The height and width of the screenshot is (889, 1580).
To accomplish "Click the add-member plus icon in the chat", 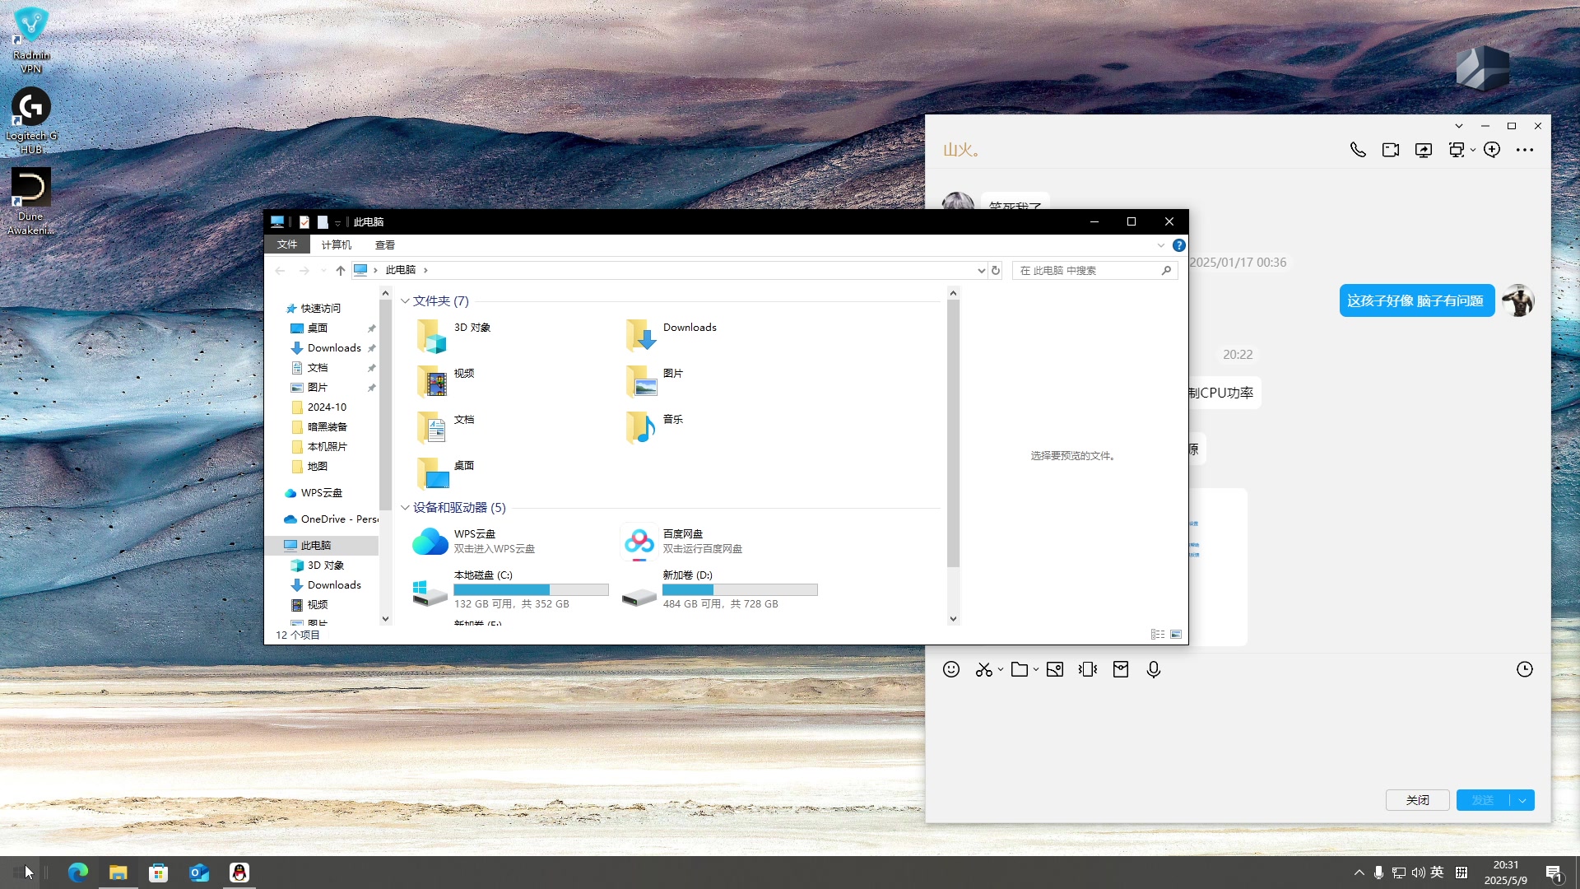I will [x=1492, y=150].
